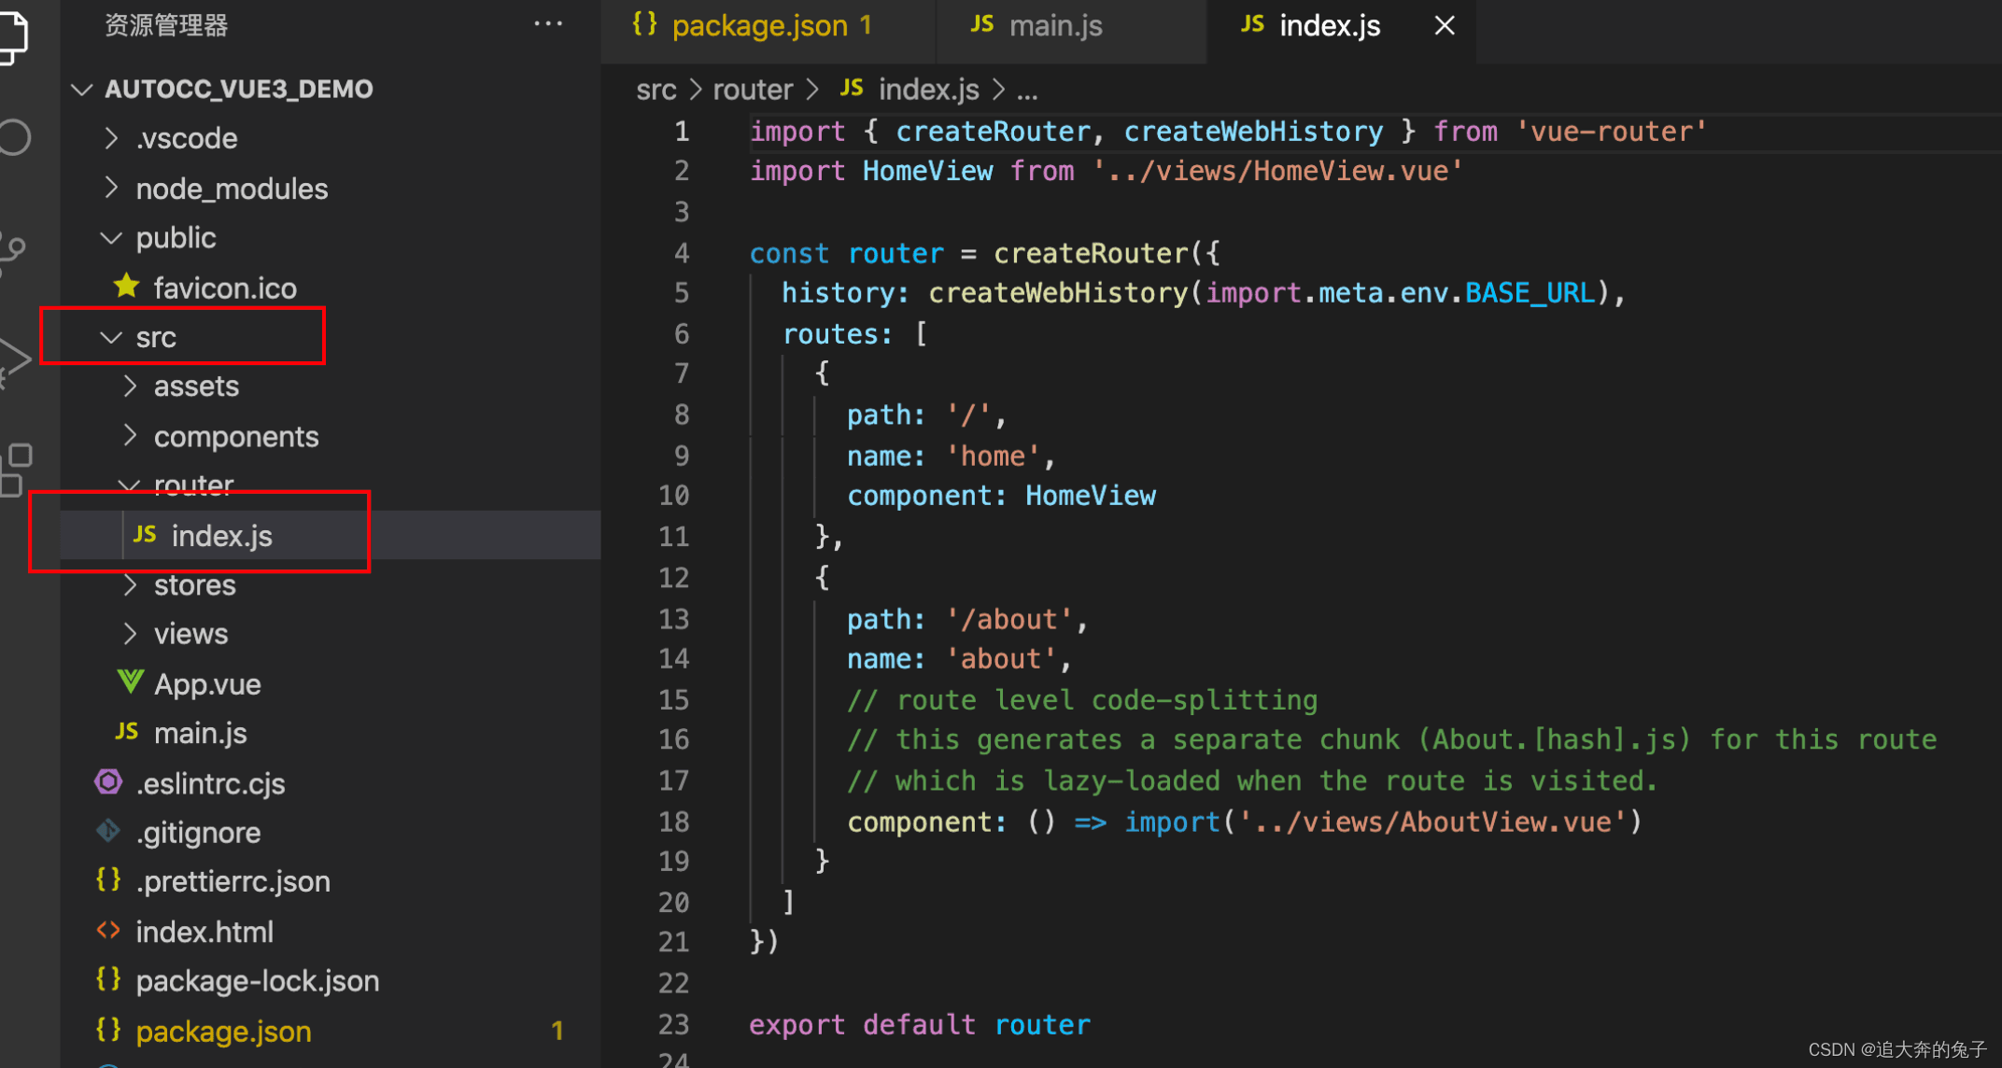Image resolution: width=2002 pixels, height=1068 pixels.
Task: Click HomeView on component line 10
Action: (1091, 496)
